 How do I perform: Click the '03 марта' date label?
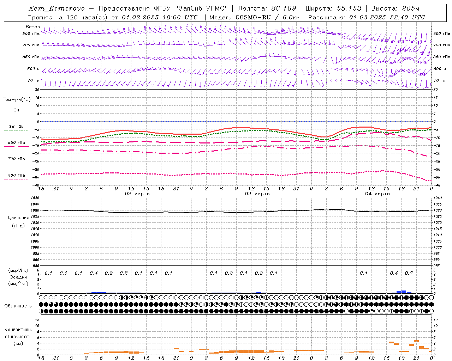click(x=257, y=194)
